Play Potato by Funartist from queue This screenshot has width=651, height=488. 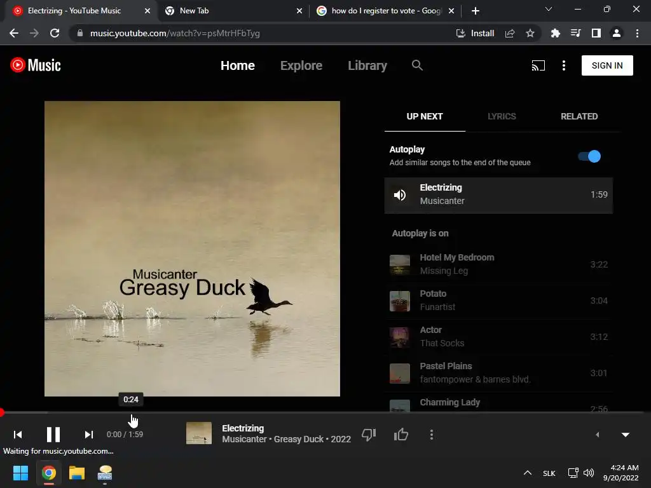[498, 301]
